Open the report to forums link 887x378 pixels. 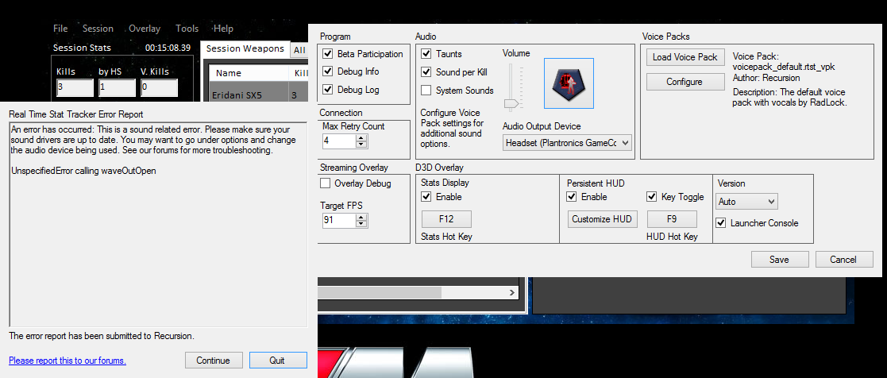tap(67, 361)
